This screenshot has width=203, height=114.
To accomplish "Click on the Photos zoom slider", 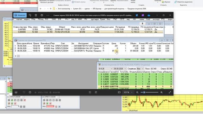I will pyautogui.click(x=149, y=92).
